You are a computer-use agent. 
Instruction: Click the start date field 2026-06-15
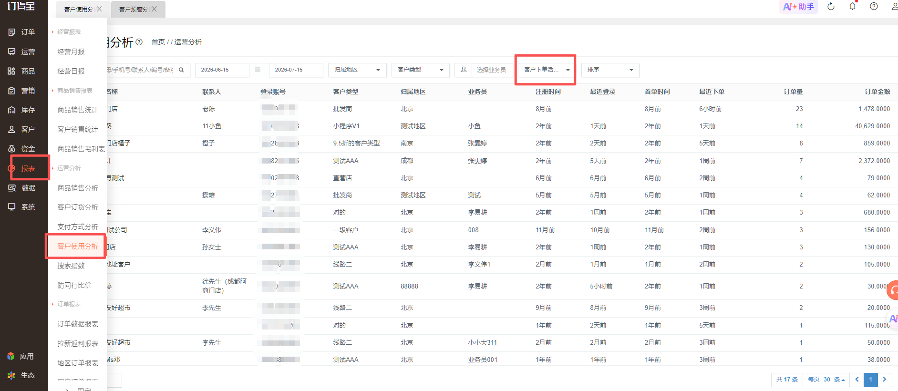click(x=222, y=70)
